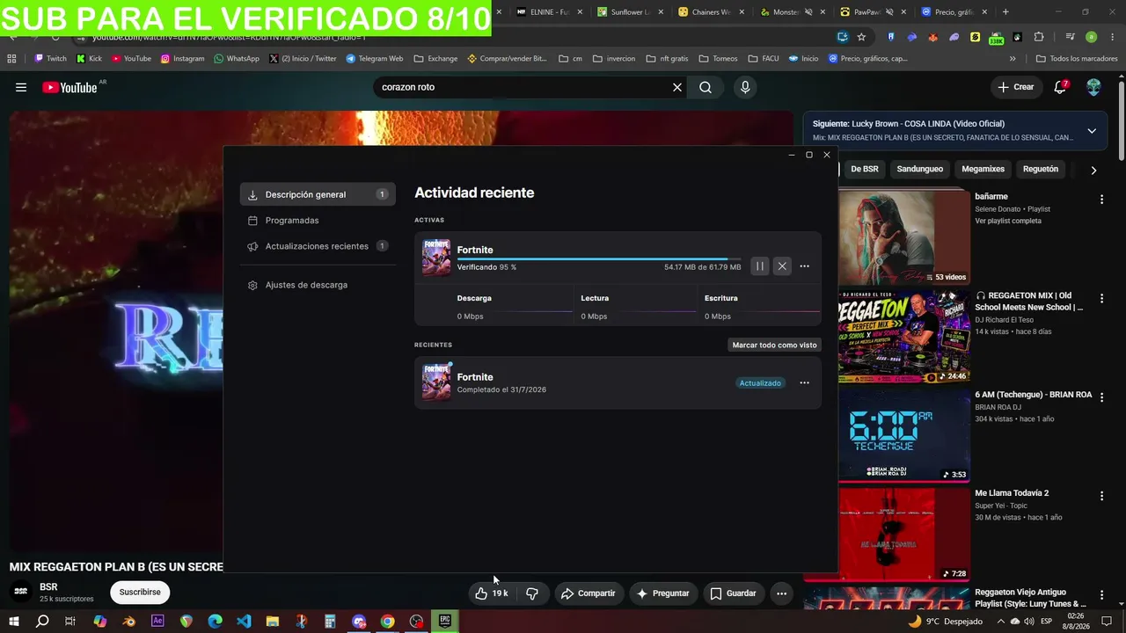Cancel the active Fortnite download

782,266
